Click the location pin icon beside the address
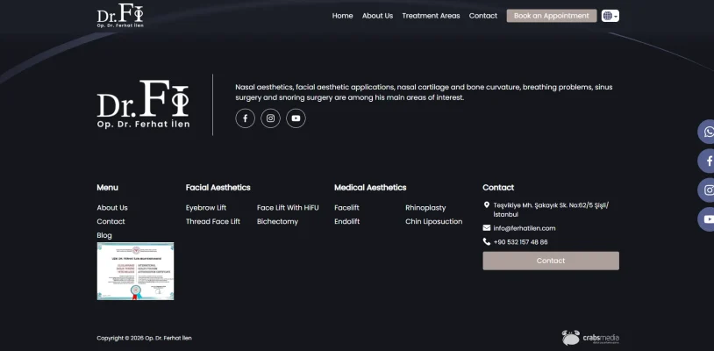This screenshot has height=351, width=714. 486,205
